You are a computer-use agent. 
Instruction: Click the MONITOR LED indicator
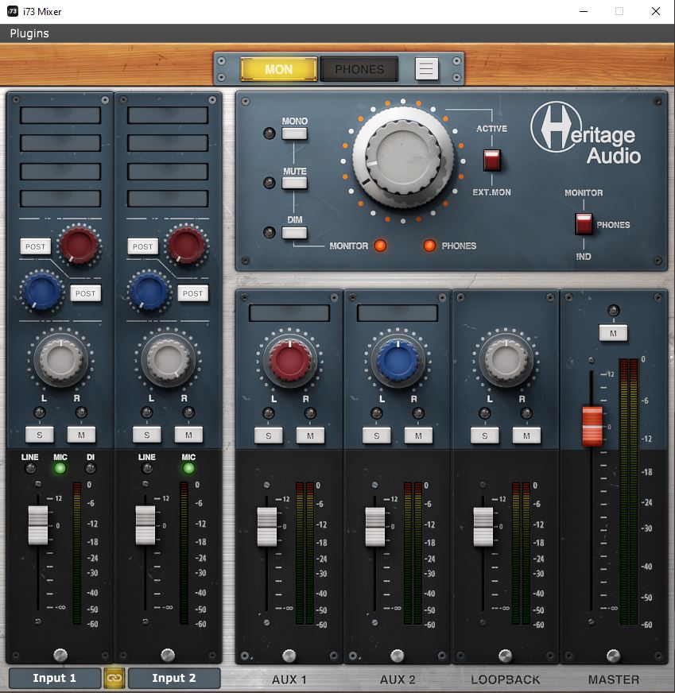[380, 245]
